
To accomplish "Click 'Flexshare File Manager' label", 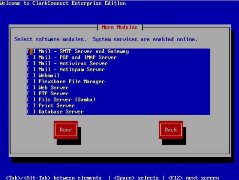I will [x=72, y=81].
